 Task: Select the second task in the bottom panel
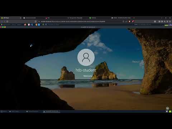click(14, 111)
